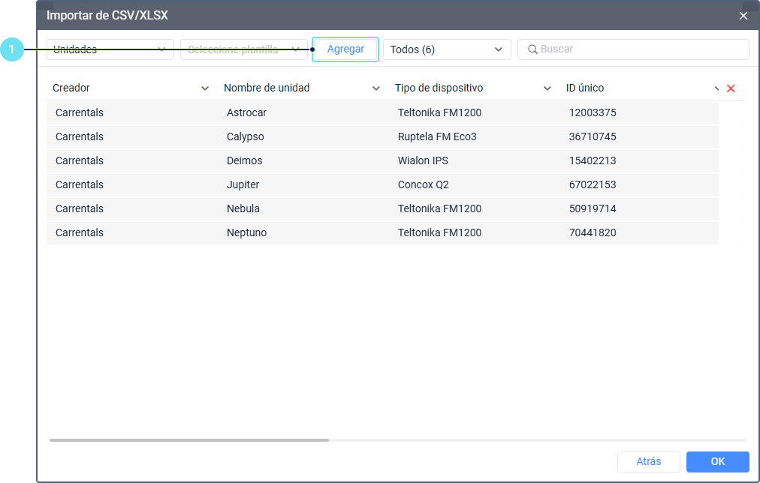The height and width of the screenshot is (483, 760).
Task: Click the Neptuno unique ID 70441820
Action: 593,232
